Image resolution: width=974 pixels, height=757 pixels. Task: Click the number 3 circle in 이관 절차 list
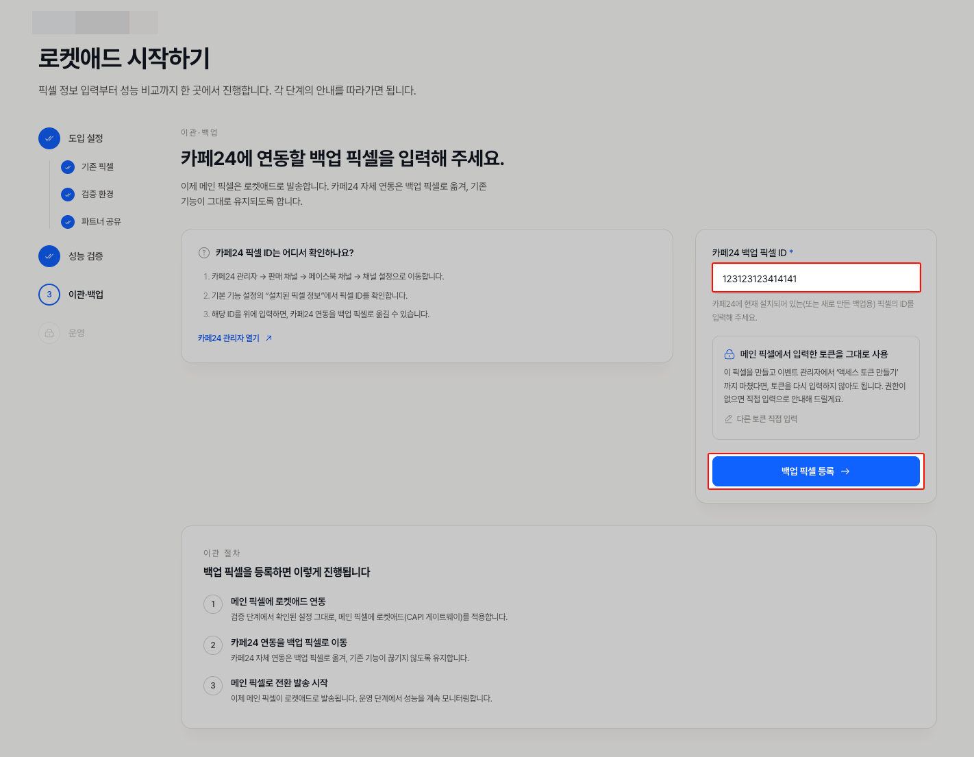point(213,686)
